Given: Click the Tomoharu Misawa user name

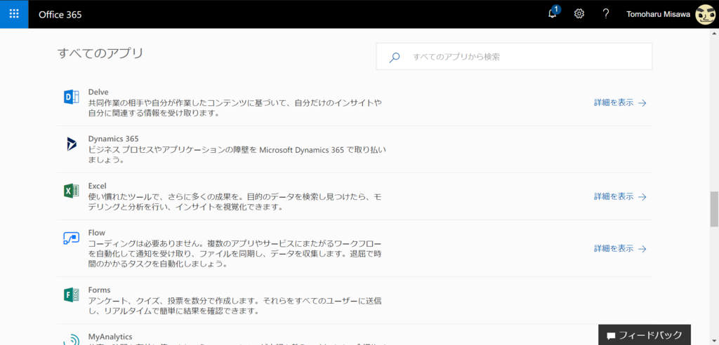Looking at the screenshot, I should pyautogui.click(x=658, y=14).
